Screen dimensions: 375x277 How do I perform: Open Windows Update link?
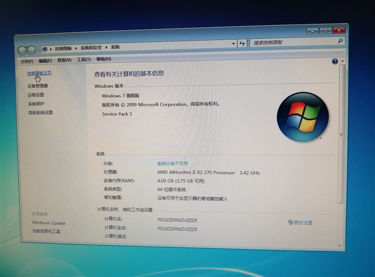click(x=49, y=223)
